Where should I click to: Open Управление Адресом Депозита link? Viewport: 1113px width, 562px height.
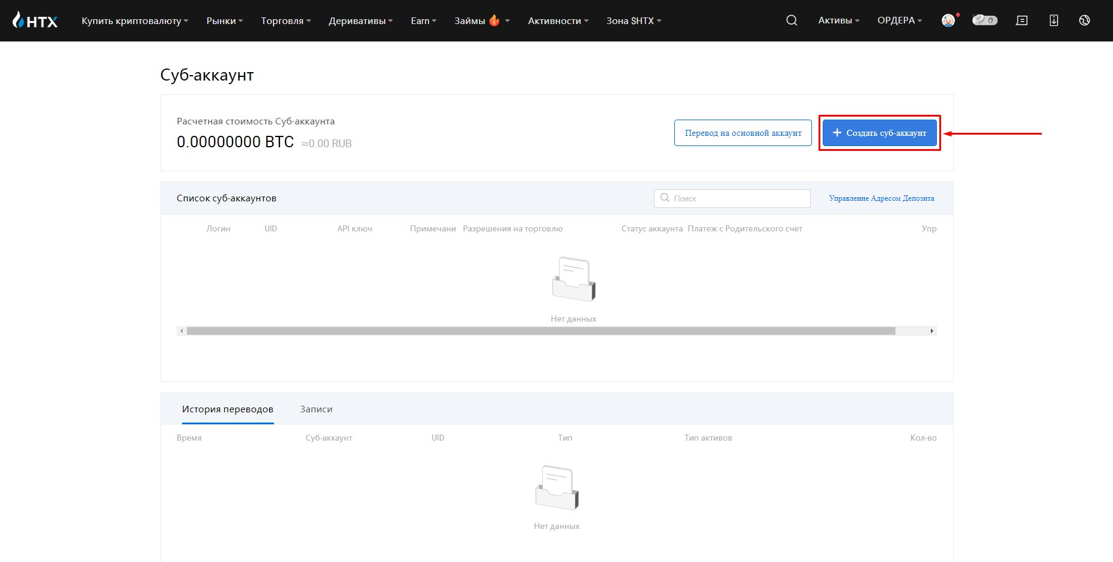tap(882, 198)
